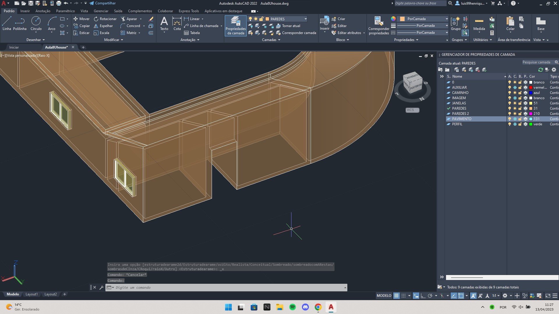Click color swatch of PAVIMENTO layer
Screen dimensions: 559x314
click(531, 119)
